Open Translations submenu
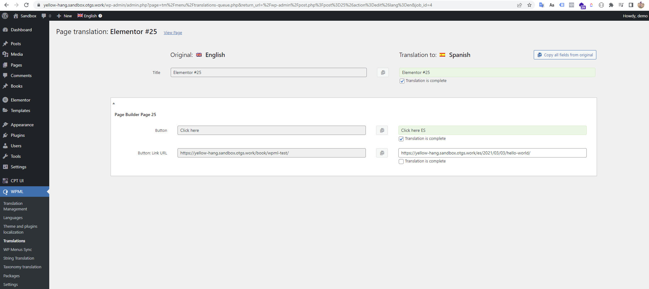This screenshot has height=289, width=649. tap(14, 241)
